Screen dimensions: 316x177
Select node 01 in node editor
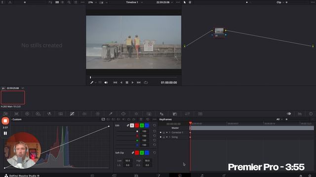pyautogui.click(x=219, y=32)
